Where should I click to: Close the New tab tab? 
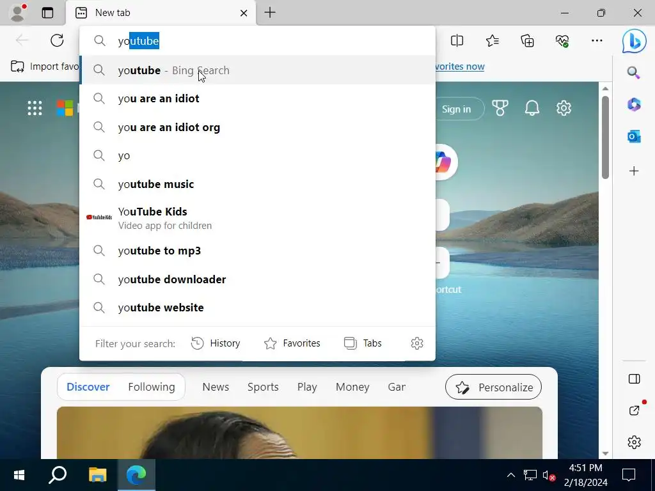(x=244, y=13)
